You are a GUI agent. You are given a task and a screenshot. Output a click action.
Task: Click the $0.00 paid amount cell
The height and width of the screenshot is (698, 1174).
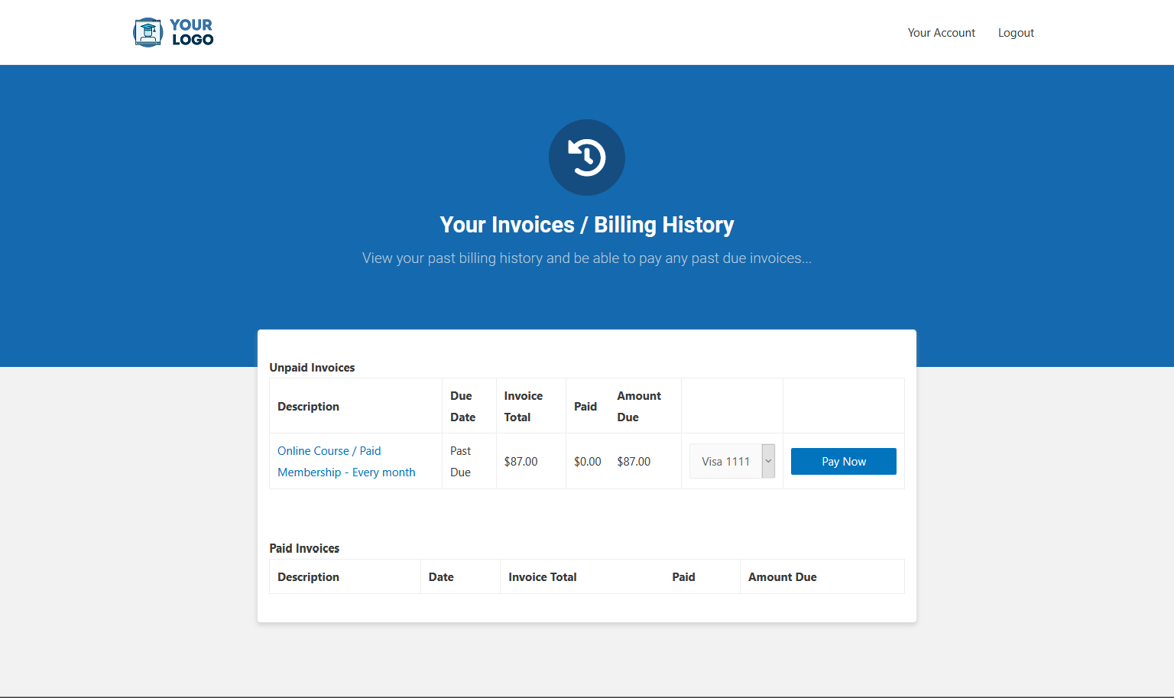[587, 462]
